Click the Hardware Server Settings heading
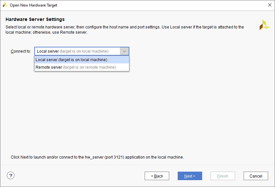The image size is (275, 187). (35, 19)
